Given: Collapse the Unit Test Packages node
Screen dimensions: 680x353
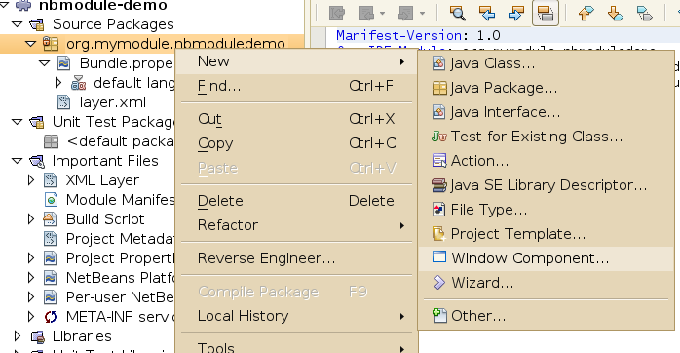Looking at the screenshot, I should click(x=17, y=122).
